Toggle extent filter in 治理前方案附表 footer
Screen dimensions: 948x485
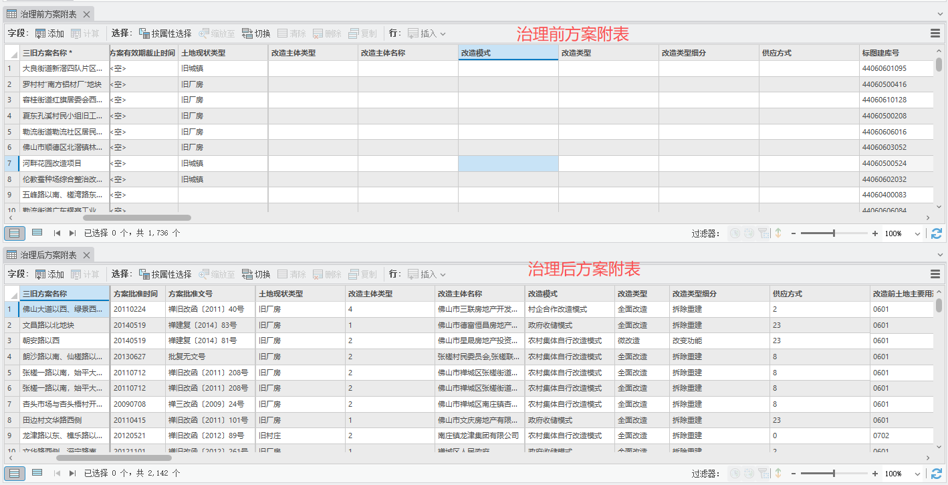(x=763, y=233)
